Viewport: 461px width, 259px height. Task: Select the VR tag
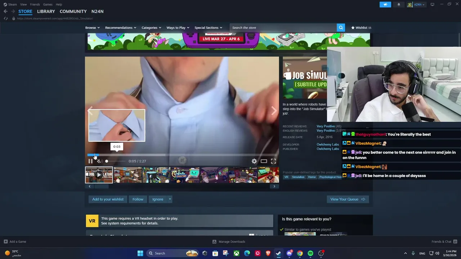286,177
